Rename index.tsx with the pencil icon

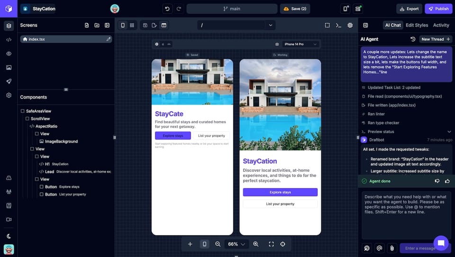[108, 39]
